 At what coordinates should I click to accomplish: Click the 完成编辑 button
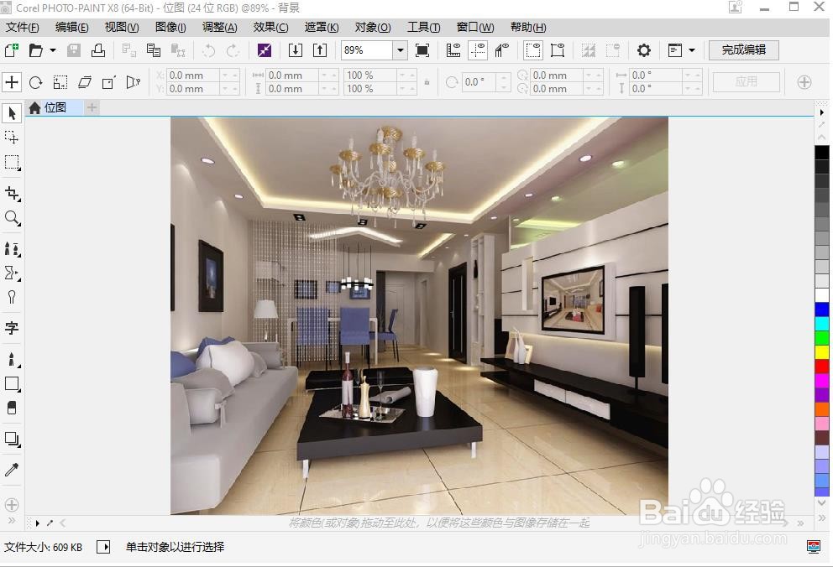pyautogui.click(x=743, y=49)
